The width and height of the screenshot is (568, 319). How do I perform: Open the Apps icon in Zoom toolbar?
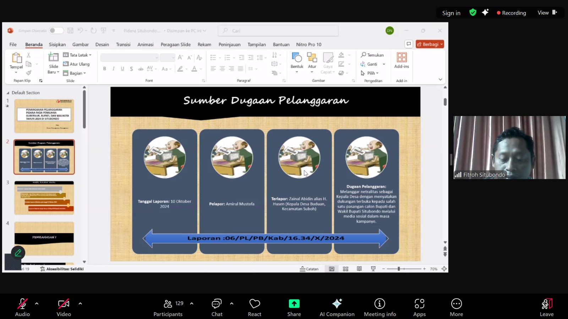[419, 304]
